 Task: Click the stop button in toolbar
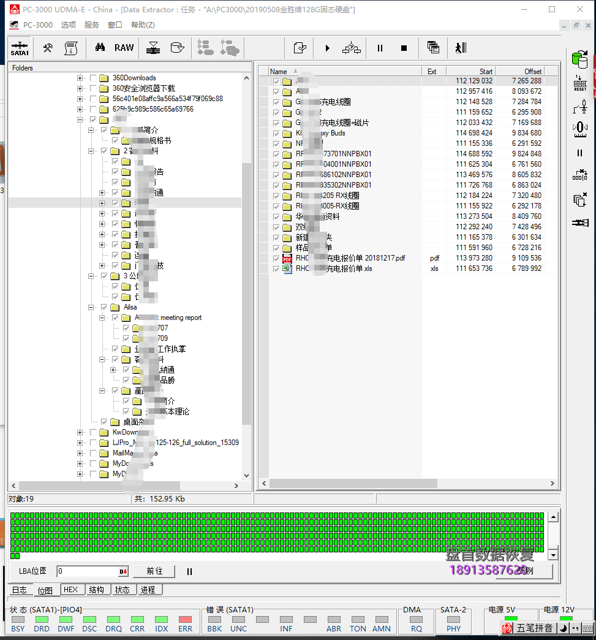click(x=404, y=48)
